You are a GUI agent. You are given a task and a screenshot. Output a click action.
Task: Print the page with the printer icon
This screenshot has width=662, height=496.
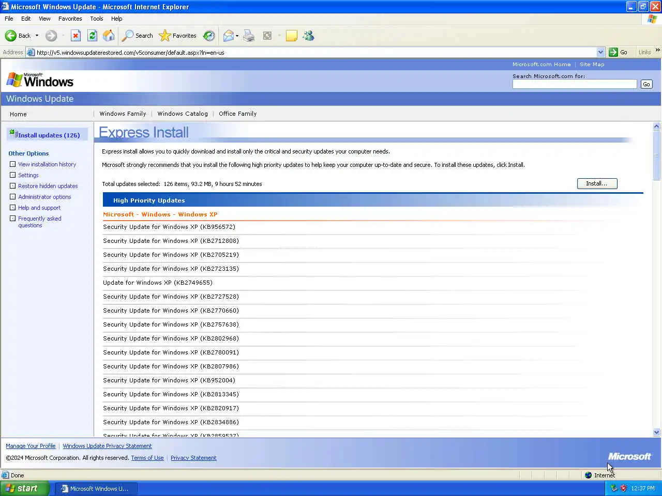249,36
